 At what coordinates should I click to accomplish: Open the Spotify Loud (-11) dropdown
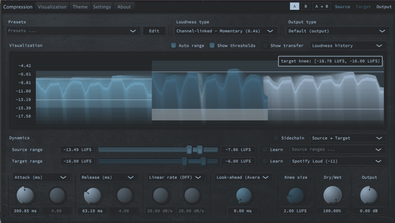tap(338, 161)
